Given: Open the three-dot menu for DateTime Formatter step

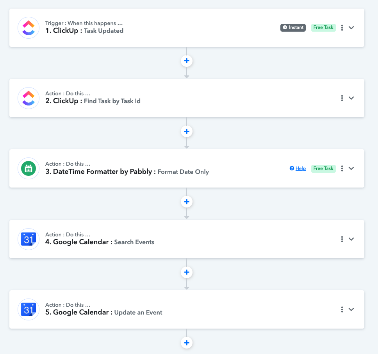Looking at the screenshot, I should point(342,168).
